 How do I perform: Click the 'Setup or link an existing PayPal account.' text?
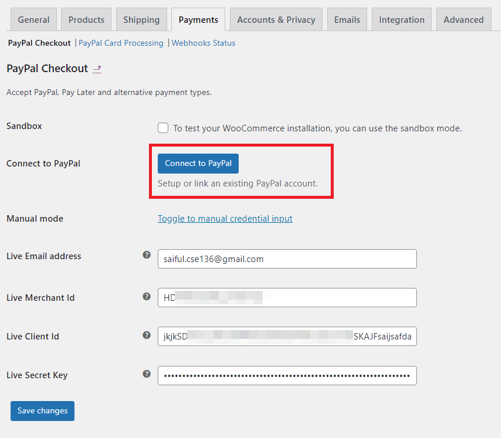coord(238,184)
